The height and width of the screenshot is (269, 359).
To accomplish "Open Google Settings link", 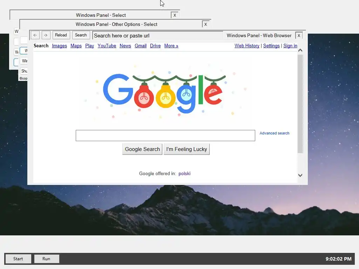I will [x=271, y=46].
